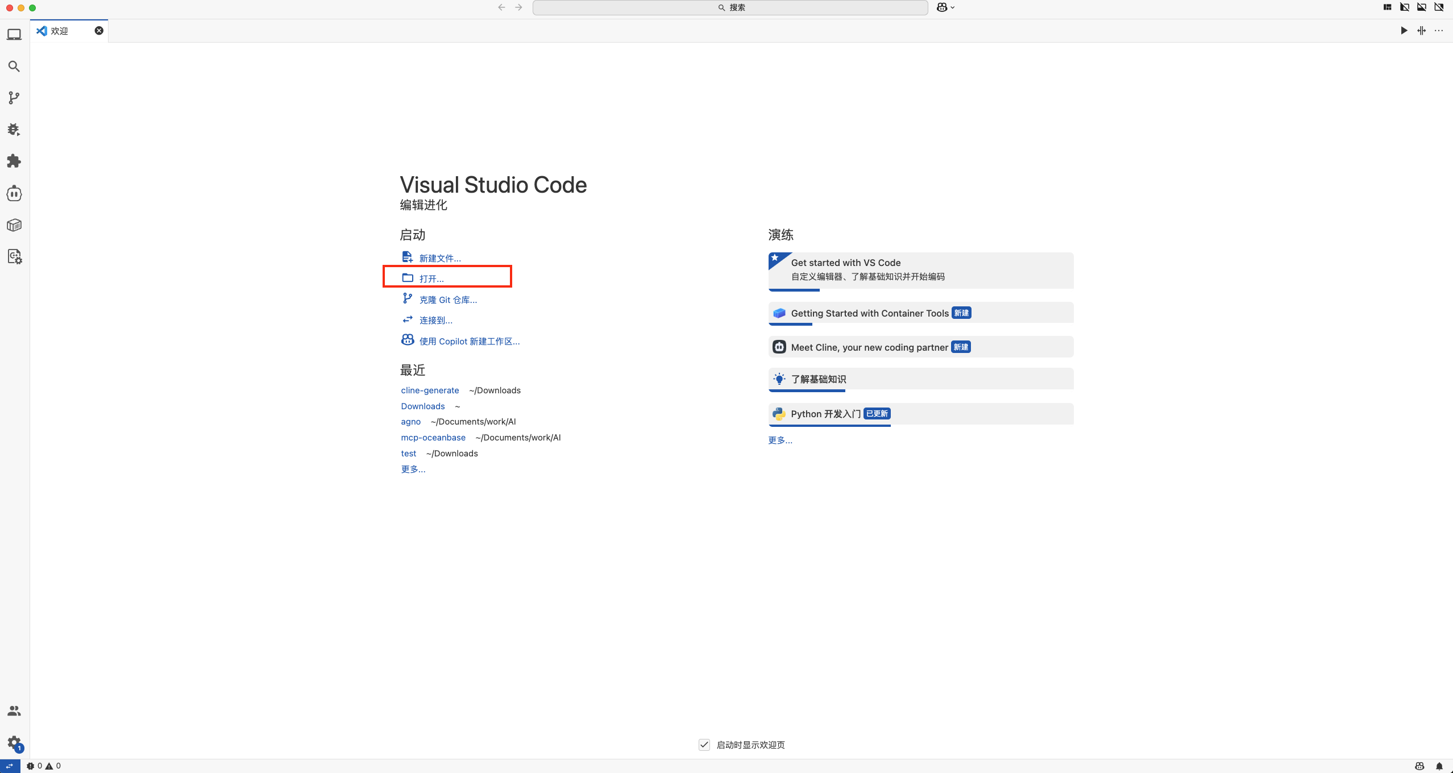This screenshot has height=773, width=1453.
Task: Open the Run and Debug view
Action: point(14,130)
